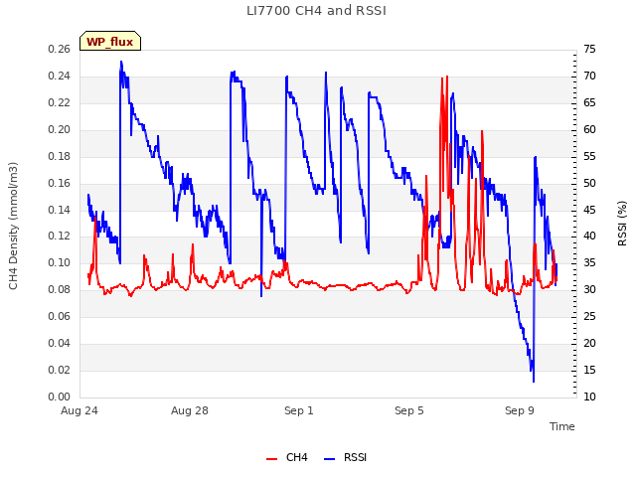Screen dimensions: 636x477
Task: Click the CH4 Density (mmol/m3) axis label
Action: click(x=13, y=226)
